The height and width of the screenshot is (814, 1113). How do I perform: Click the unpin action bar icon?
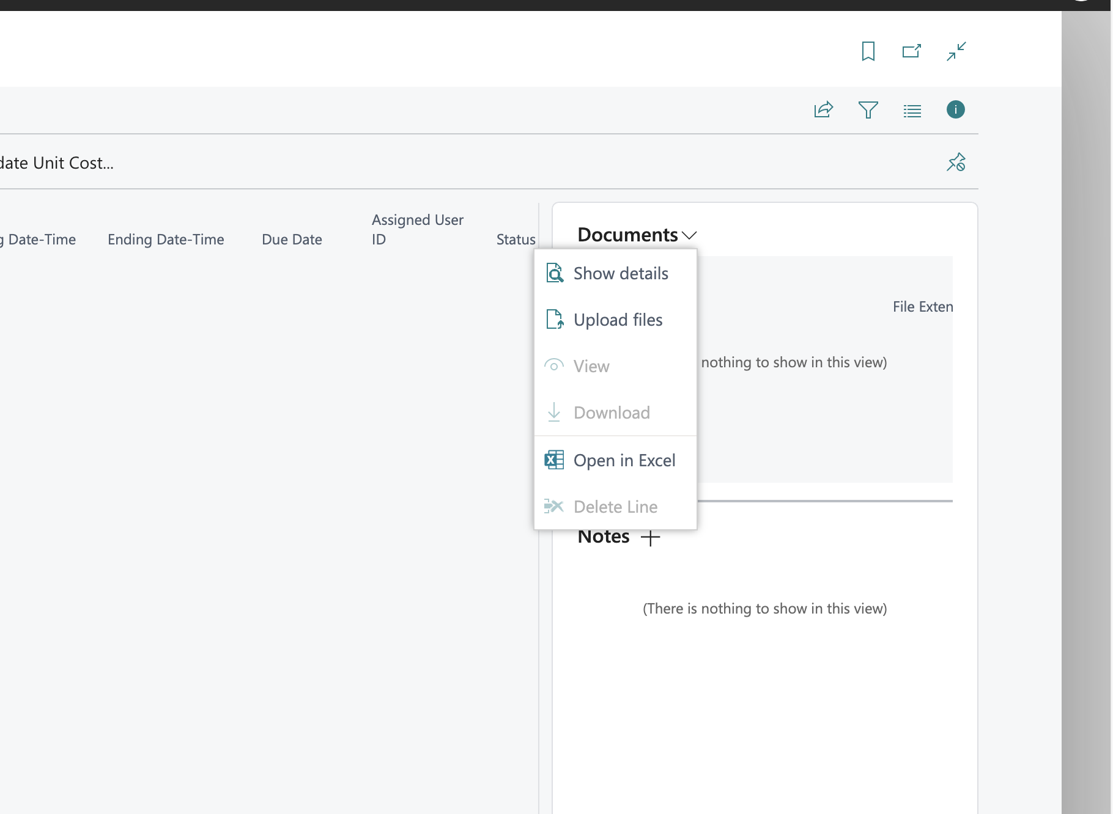pos(956,163)
